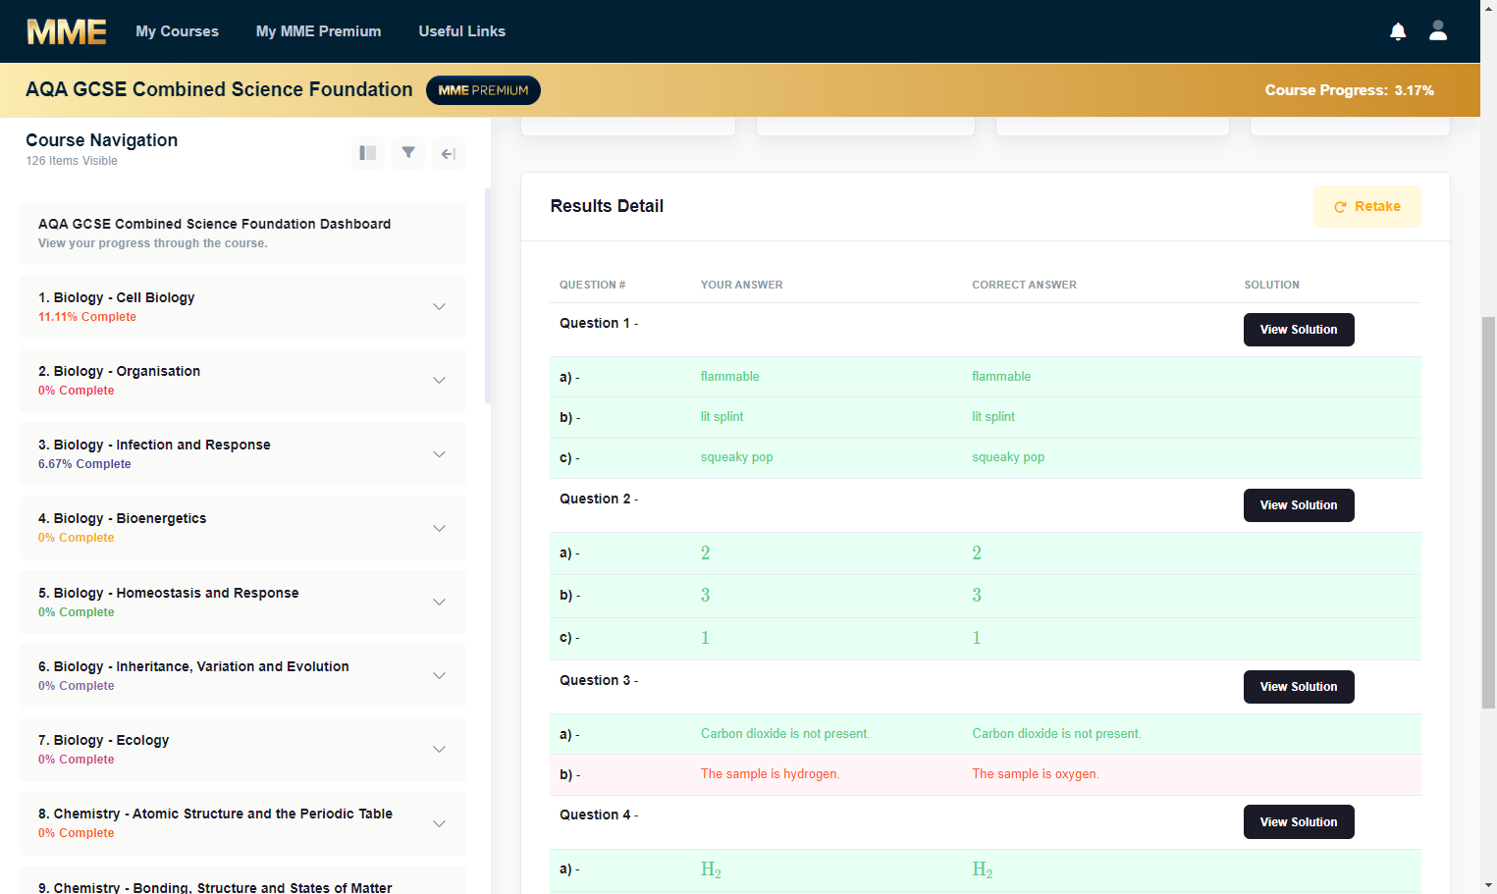1497x894 pixels.
Task: View Solution for Question 3
Action: click(1299, 687)
